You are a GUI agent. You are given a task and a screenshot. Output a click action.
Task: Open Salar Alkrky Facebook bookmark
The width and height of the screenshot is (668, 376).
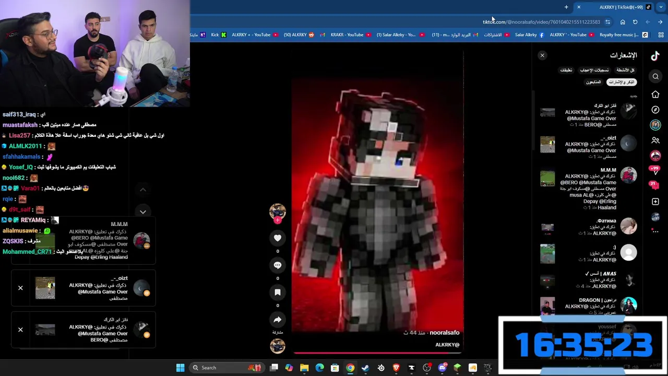(x=529, y=35)
